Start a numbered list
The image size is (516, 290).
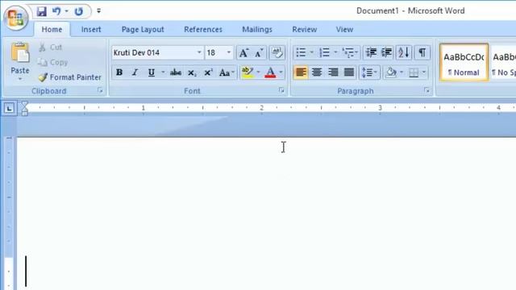point(324,52)
